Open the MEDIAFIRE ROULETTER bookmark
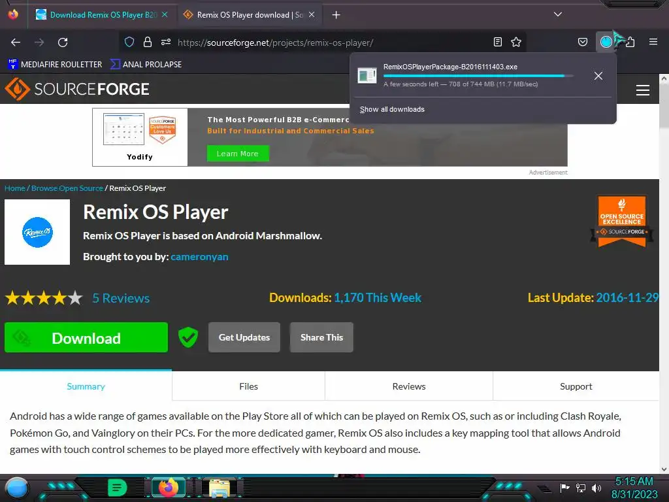669x502 pixels. point(55,65)
